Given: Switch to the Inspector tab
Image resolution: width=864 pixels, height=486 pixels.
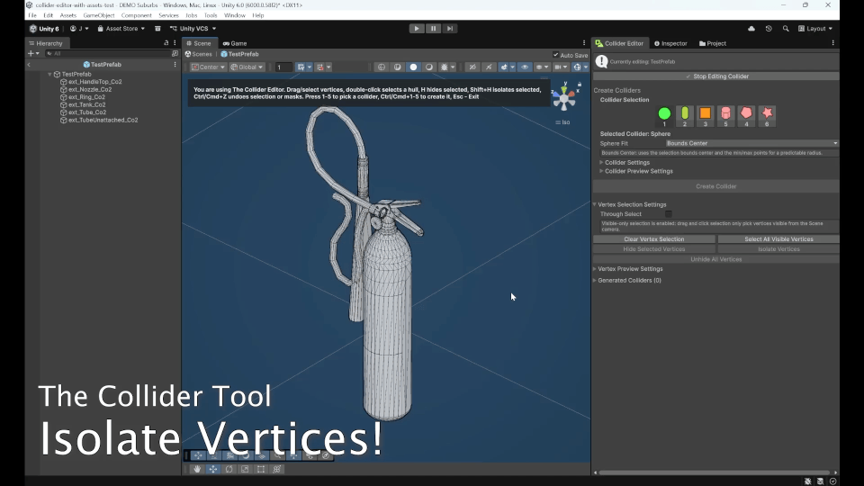Looking at the screenshot, I should tap(670, 43).
